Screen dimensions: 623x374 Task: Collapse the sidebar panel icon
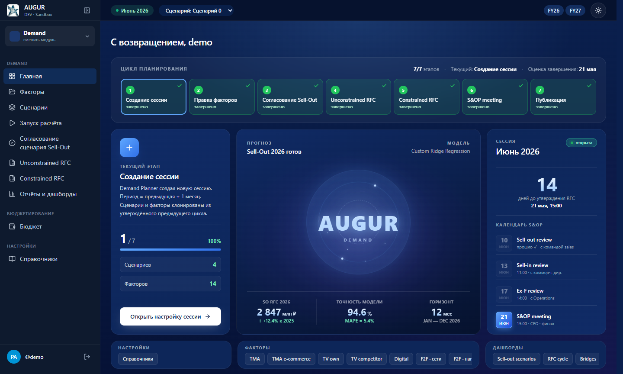pyautogui.click(x=87, y=10)
